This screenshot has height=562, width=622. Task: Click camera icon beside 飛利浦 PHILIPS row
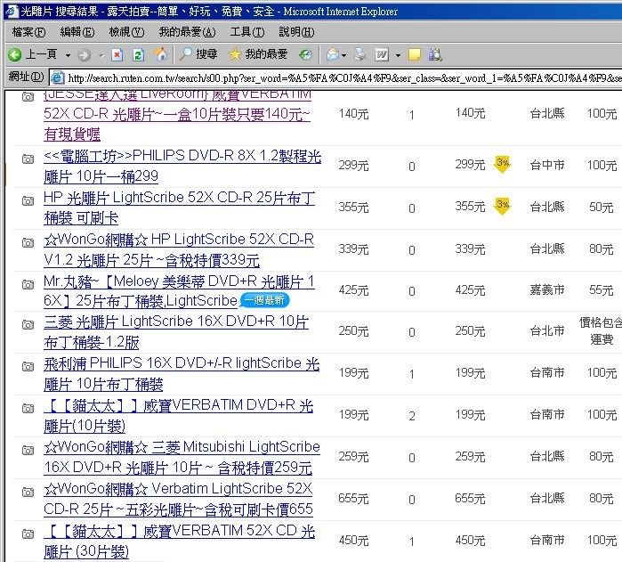pyautogui.click(x=28, y=366)
